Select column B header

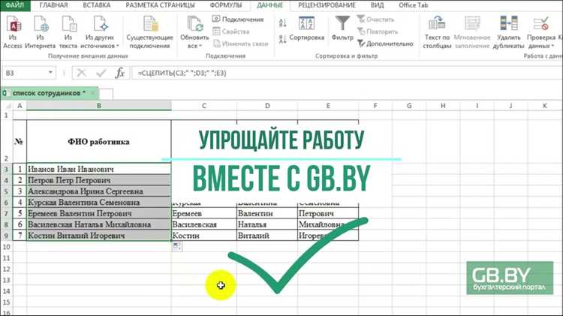[99, 106]
